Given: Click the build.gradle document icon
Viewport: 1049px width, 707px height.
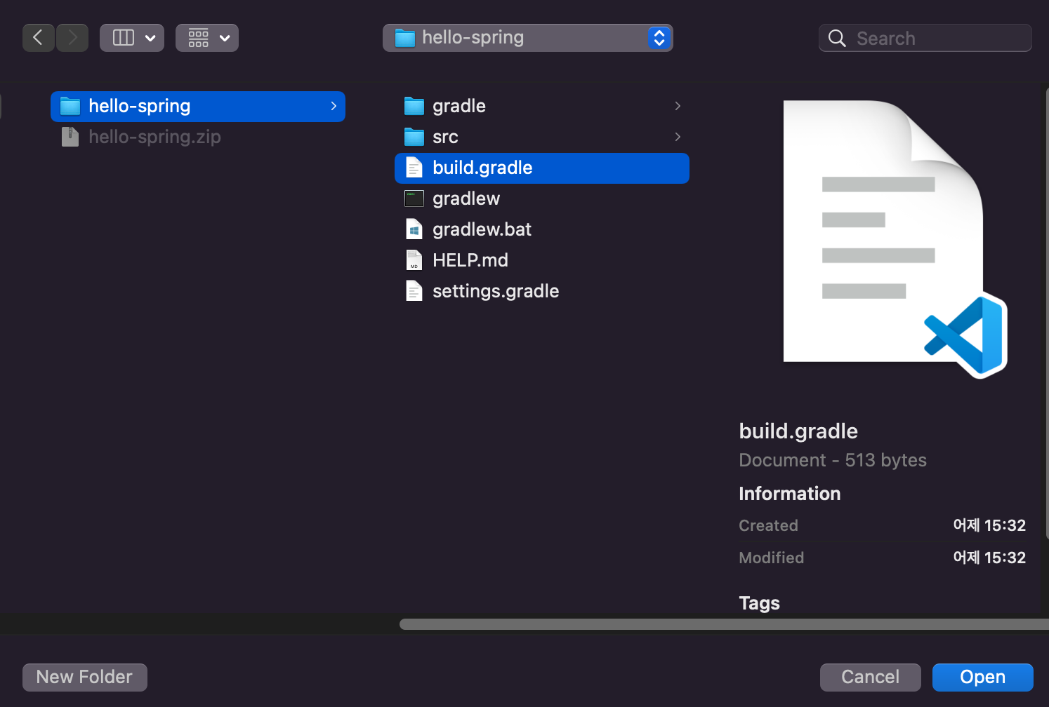Looking at the screenshot, I should tap(414, 168).
